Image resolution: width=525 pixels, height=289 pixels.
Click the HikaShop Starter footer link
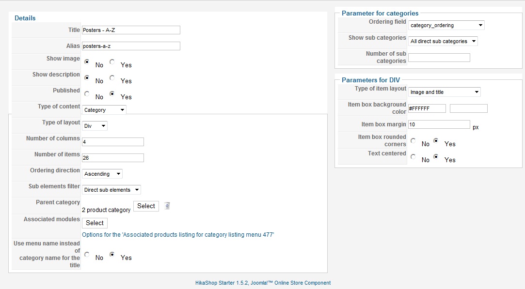click(263, 283)
